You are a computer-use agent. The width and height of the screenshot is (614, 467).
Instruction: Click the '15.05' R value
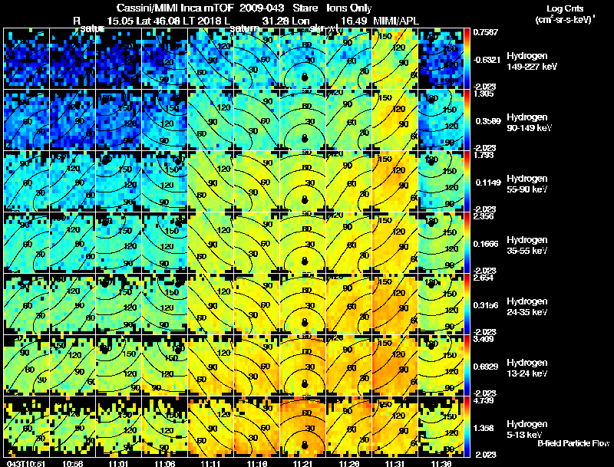[120, 21]
